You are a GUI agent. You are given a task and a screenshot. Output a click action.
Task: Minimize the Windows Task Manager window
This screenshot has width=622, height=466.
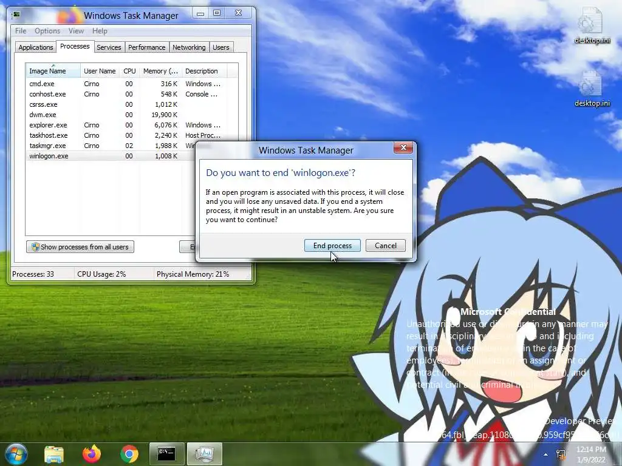click(x=200, y=13)
